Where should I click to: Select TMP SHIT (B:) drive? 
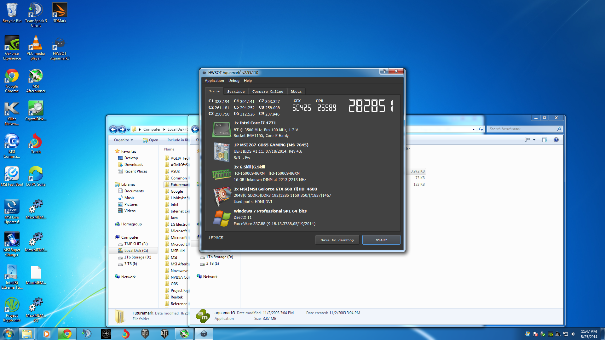point(136,244)
